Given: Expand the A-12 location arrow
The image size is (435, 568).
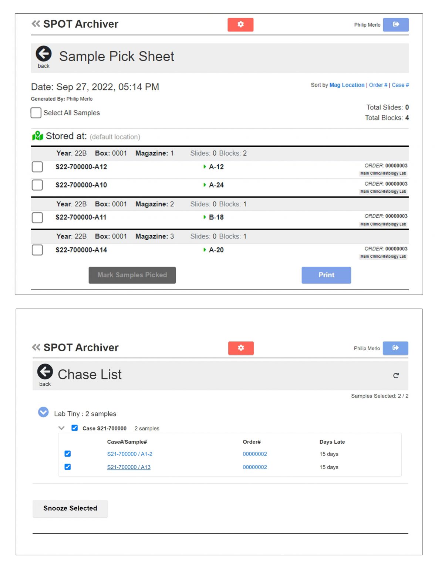Looking at the screenshot, I should click(x=205, y=167).
